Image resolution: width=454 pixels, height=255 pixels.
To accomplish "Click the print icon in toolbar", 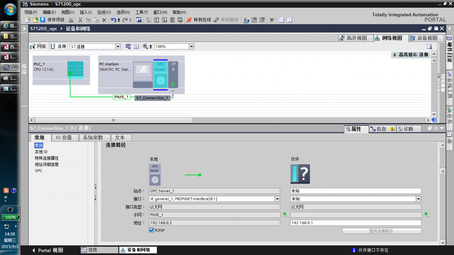I will click(71, 20).
